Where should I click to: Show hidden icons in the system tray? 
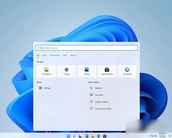pos(148,135)
